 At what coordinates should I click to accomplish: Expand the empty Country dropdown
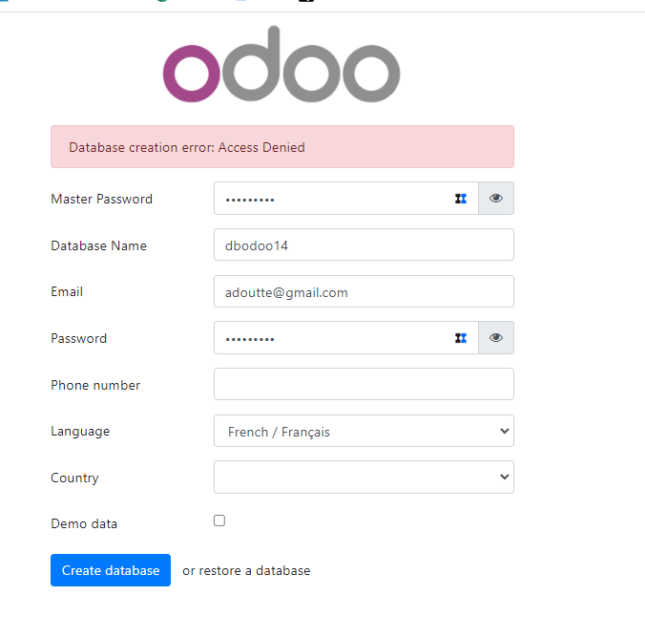pyautogui.click(x=364, y=478)
